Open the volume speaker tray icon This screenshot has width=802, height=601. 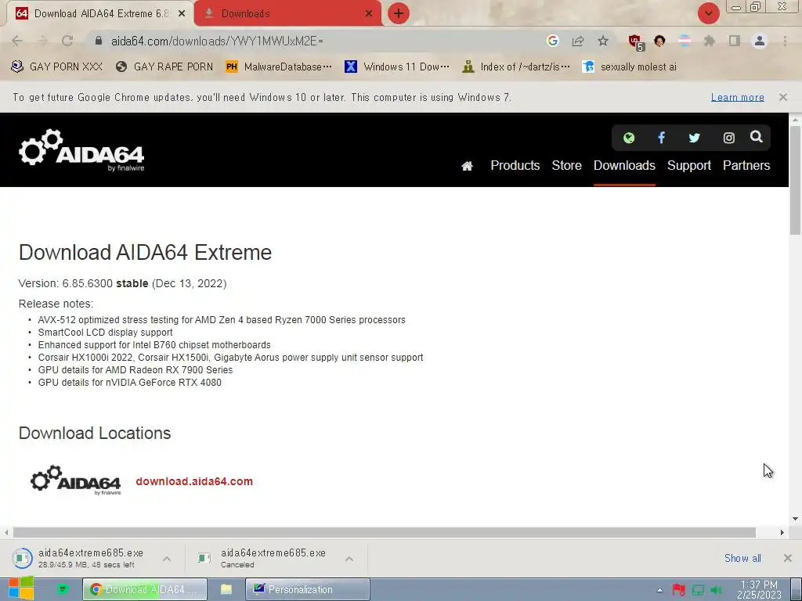click(716, 590)
